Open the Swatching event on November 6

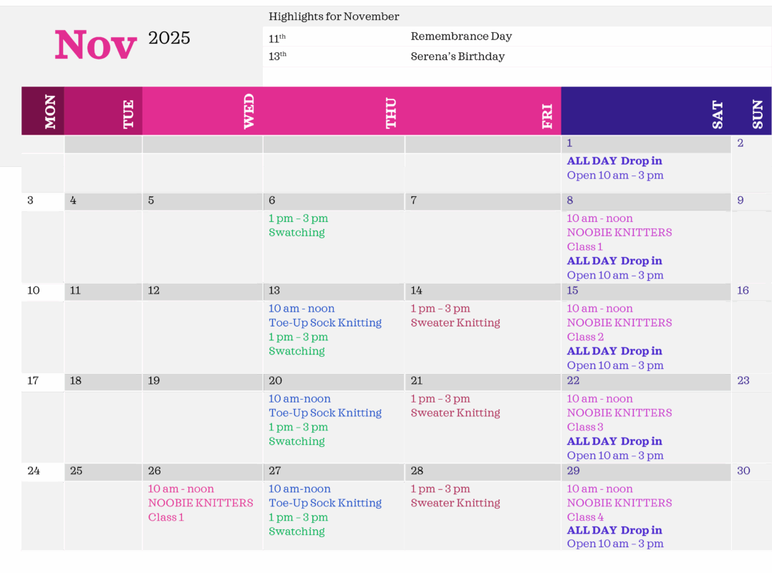click(x=296, y=233)
